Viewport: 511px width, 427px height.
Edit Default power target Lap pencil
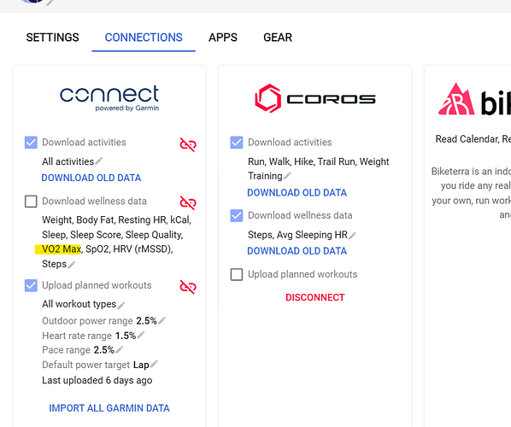click(154, 364)
